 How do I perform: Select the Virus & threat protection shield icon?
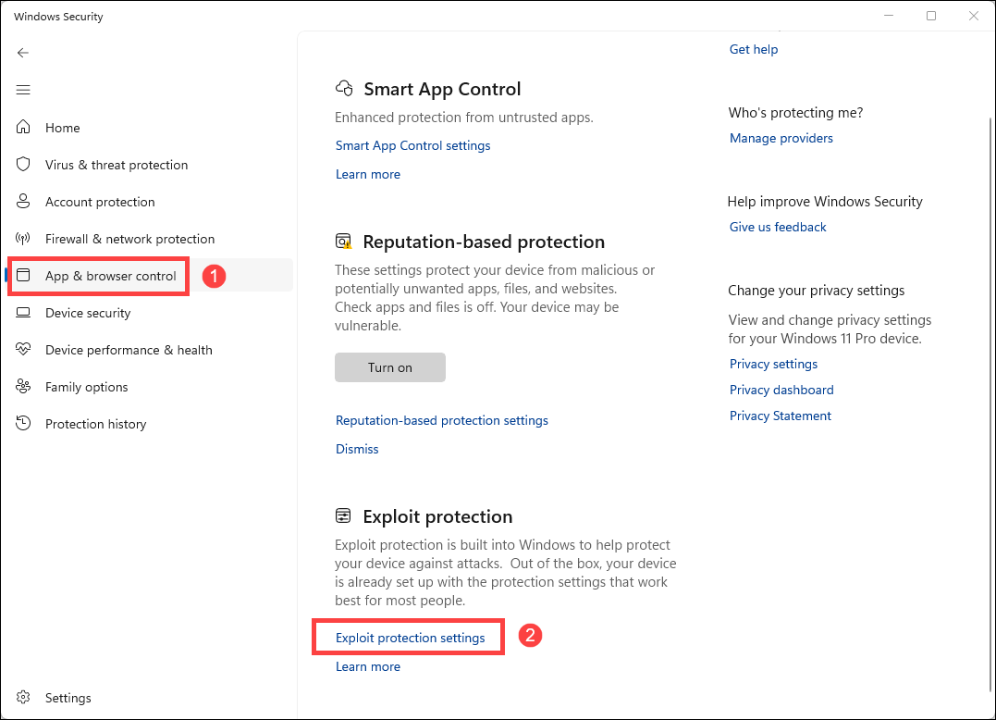(x=24, y=165)
